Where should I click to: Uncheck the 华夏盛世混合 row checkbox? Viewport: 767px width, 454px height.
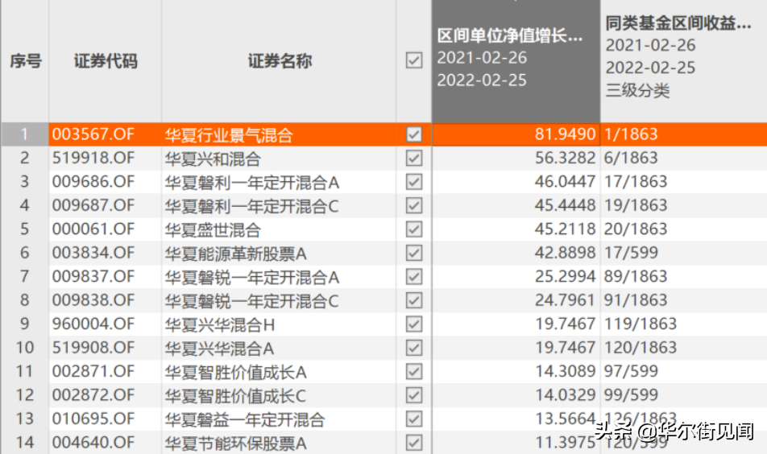414,229
